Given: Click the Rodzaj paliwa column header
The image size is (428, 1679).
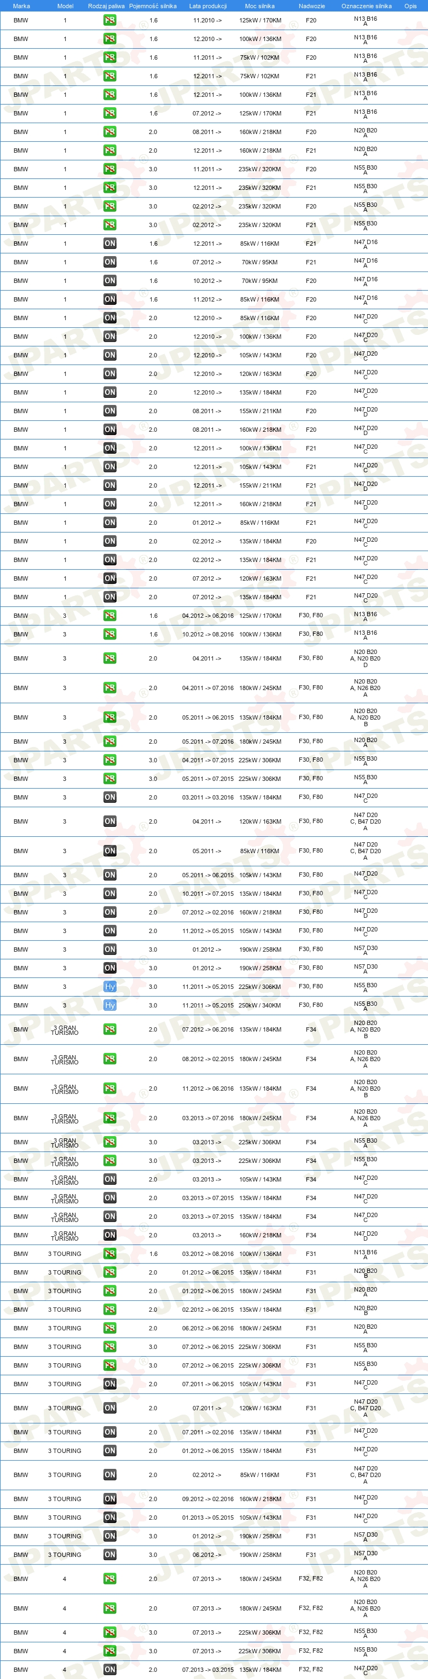Looking at the screenshot, I should coord(106,6).
